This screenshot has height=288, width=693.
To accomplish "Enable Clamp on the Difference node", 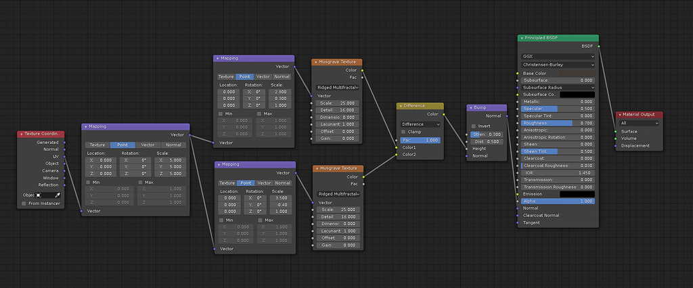I will (x=403, y=132).
